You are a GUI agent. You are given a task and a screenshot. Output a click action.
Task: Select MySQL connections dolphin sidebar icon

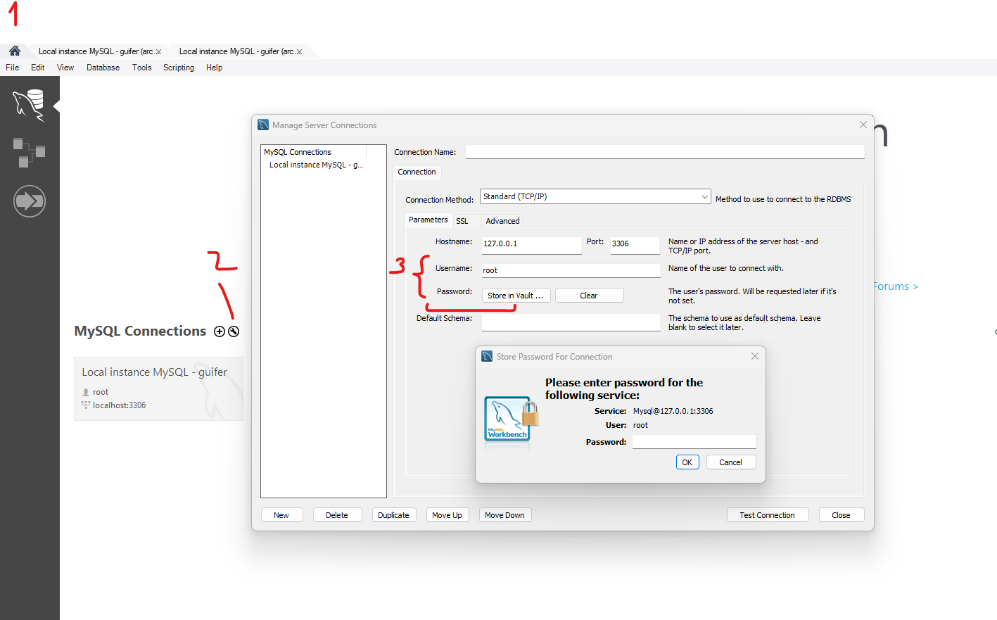click(30, 105)
